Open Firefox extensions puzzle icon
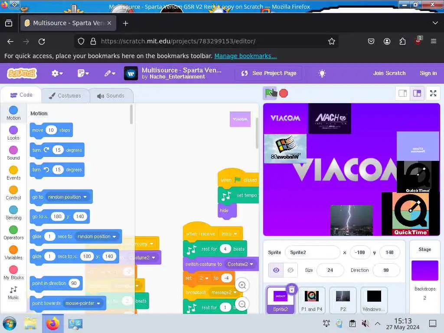 (x=402, y=42)
